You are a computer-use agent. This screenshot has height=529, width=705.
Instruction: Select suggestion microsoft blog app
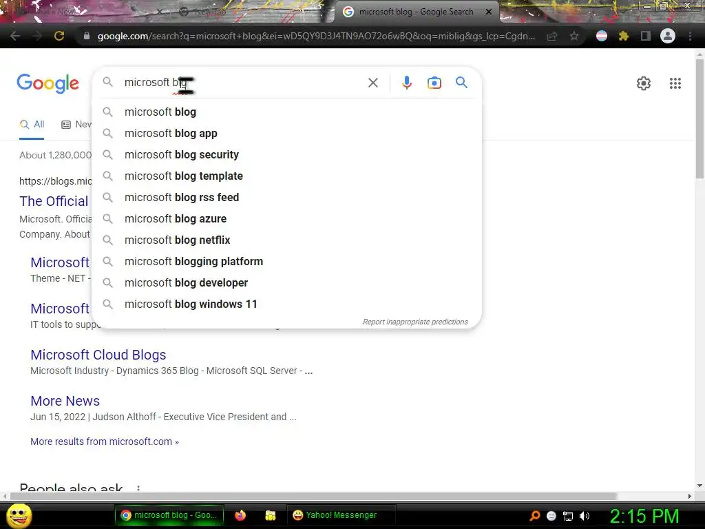[x=286, y=133]
